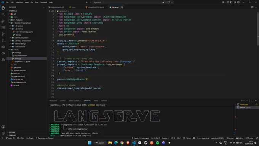Switch to the .env editor tab
259x146 pixels.
point(74,7)
